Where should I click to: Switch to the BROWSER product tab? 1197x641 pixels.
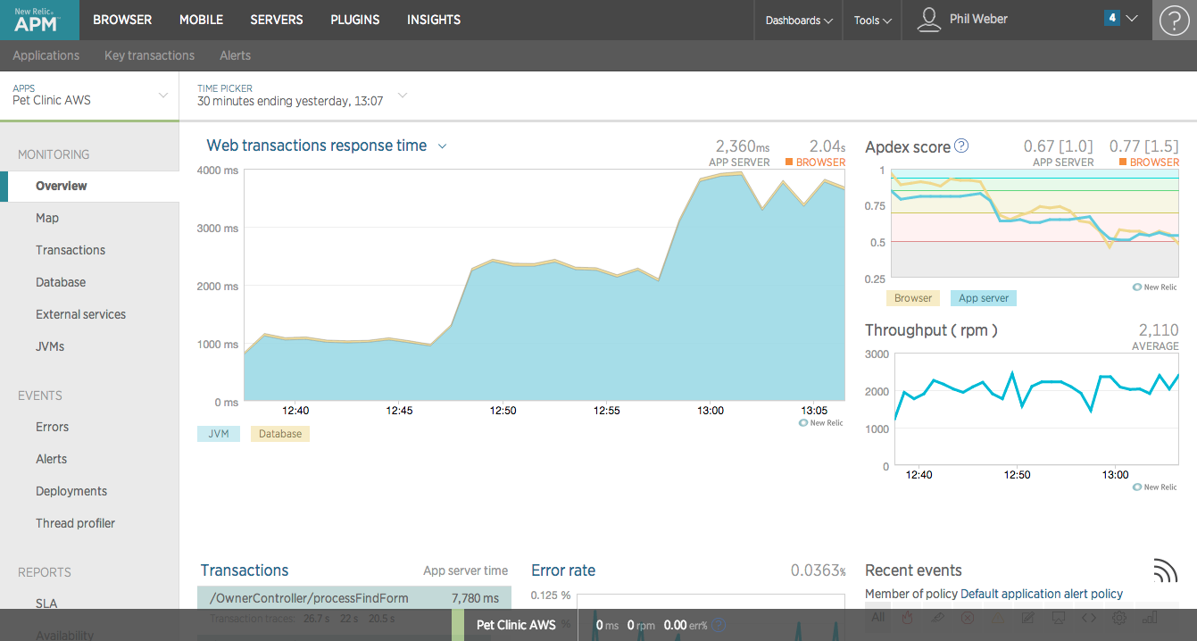pyautogui.click(x=122, y=20)
